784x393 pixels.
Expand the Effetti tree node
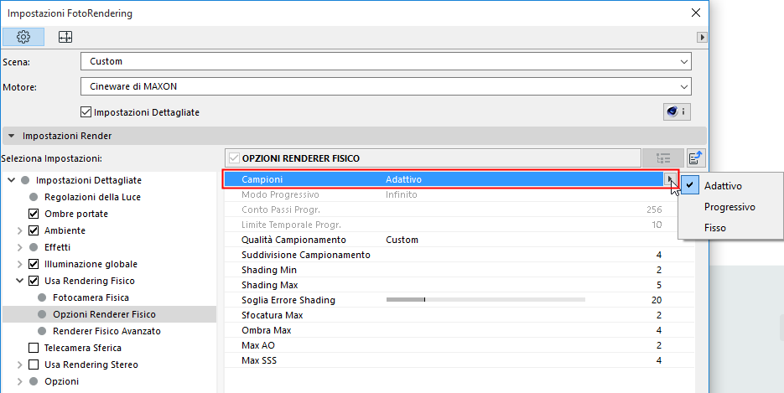[x=20, y=247]
